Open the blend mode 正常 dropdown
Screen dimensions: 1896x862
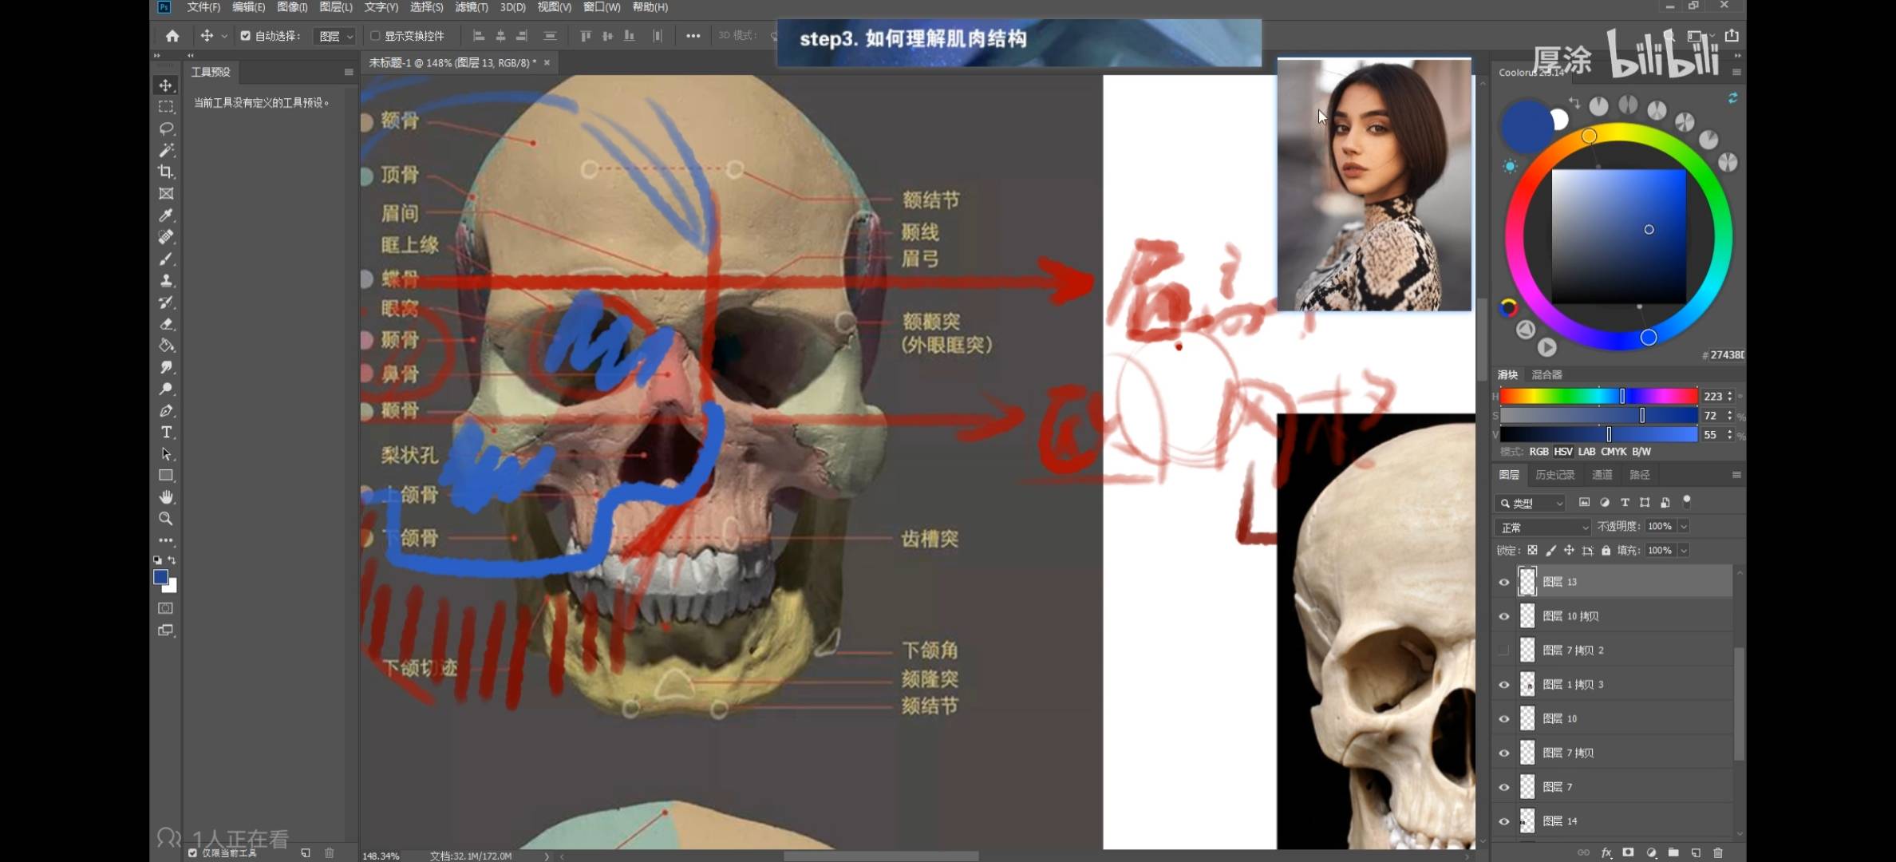click(1542, 528)
